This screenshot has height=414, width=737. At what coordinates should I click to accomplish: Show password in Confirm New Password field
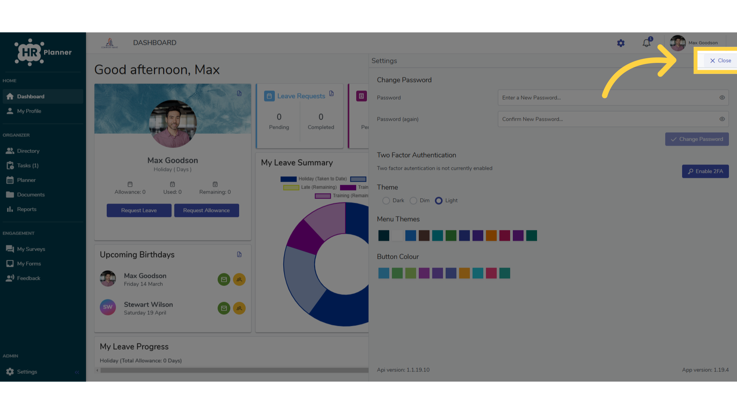click(x=722, y=119)
